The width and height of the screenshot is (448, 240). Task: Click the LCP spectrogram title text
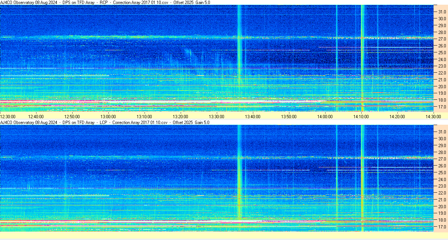(x=105, y=123)
